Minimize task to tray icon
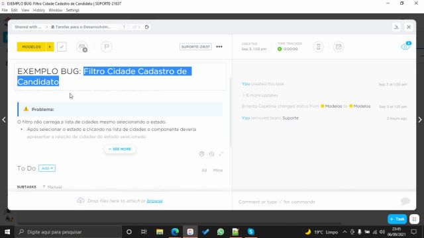Screen dimensions: 424x238 [396, 27]
